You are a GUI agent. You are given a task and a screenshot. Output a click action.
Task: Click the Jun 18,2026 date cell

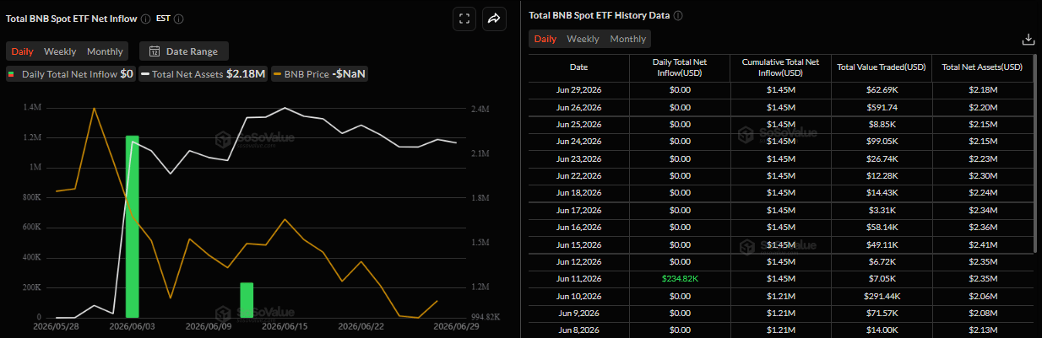click(x=578, y=193)
